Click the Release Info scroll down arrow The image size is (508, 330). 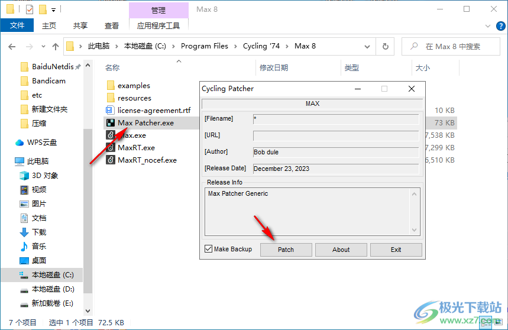[x=414, y=230]
